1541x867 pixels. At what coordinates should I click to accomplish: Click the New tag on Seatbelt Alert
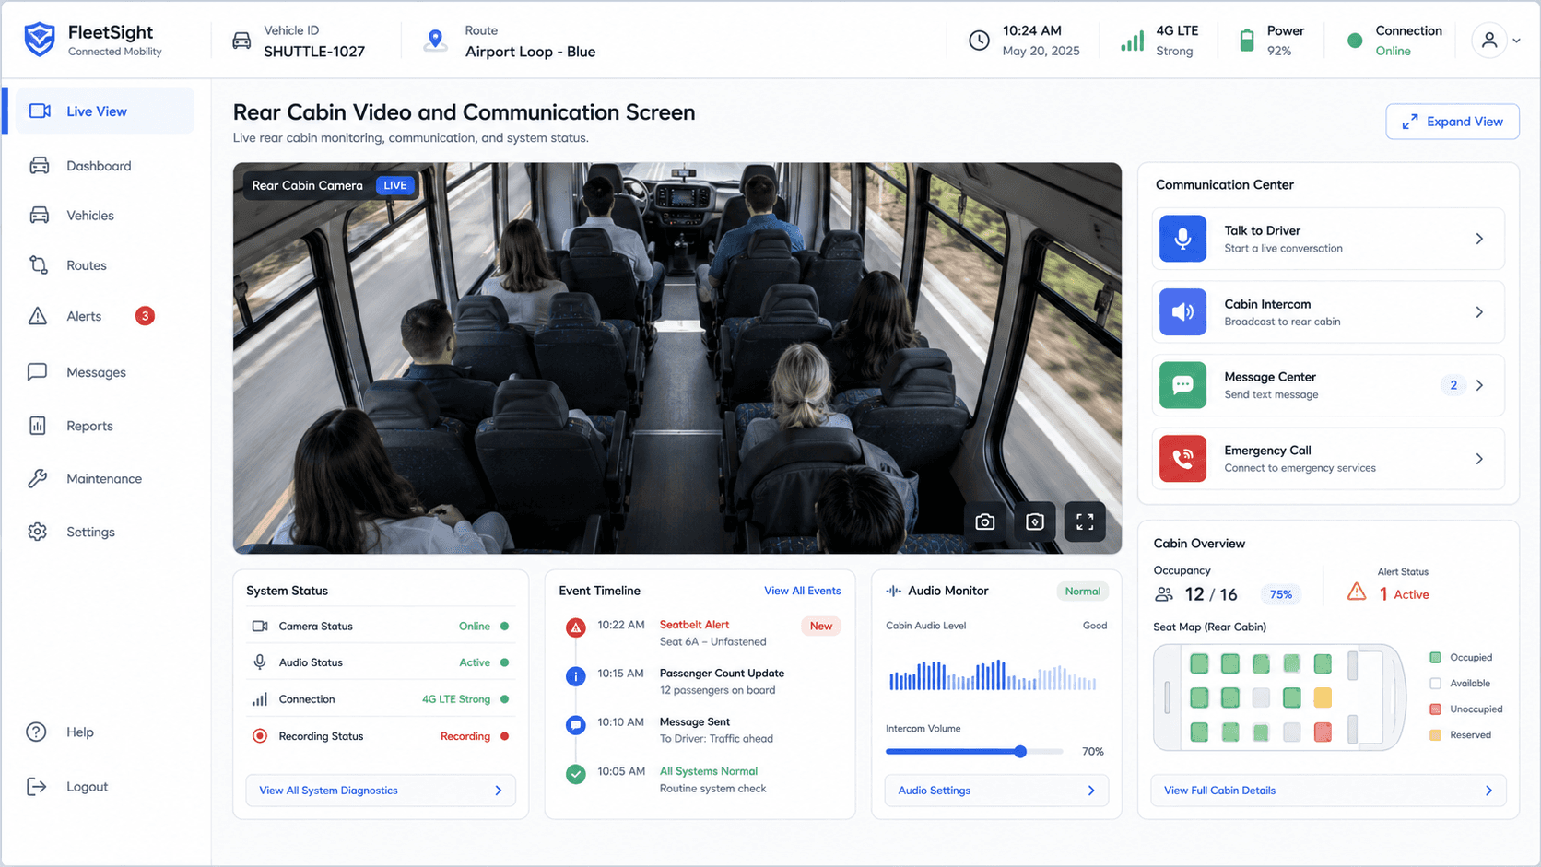tap(820, 626)
